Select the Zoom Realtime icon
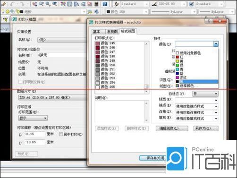The image size is (237, 178). point(41,4)
